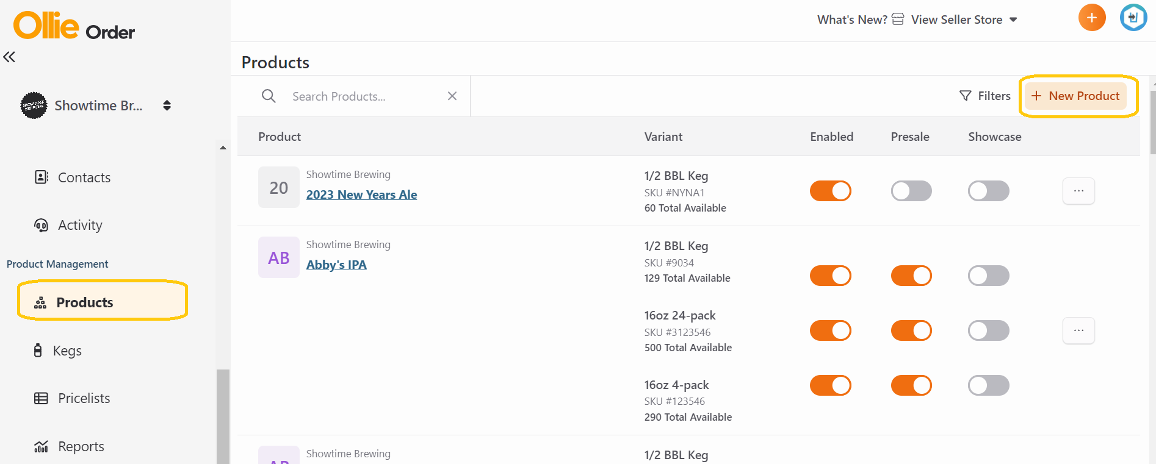The image size is (1156, 464).
Task: Open 2023 New Years Ale product link
Action: coord(361,195)
